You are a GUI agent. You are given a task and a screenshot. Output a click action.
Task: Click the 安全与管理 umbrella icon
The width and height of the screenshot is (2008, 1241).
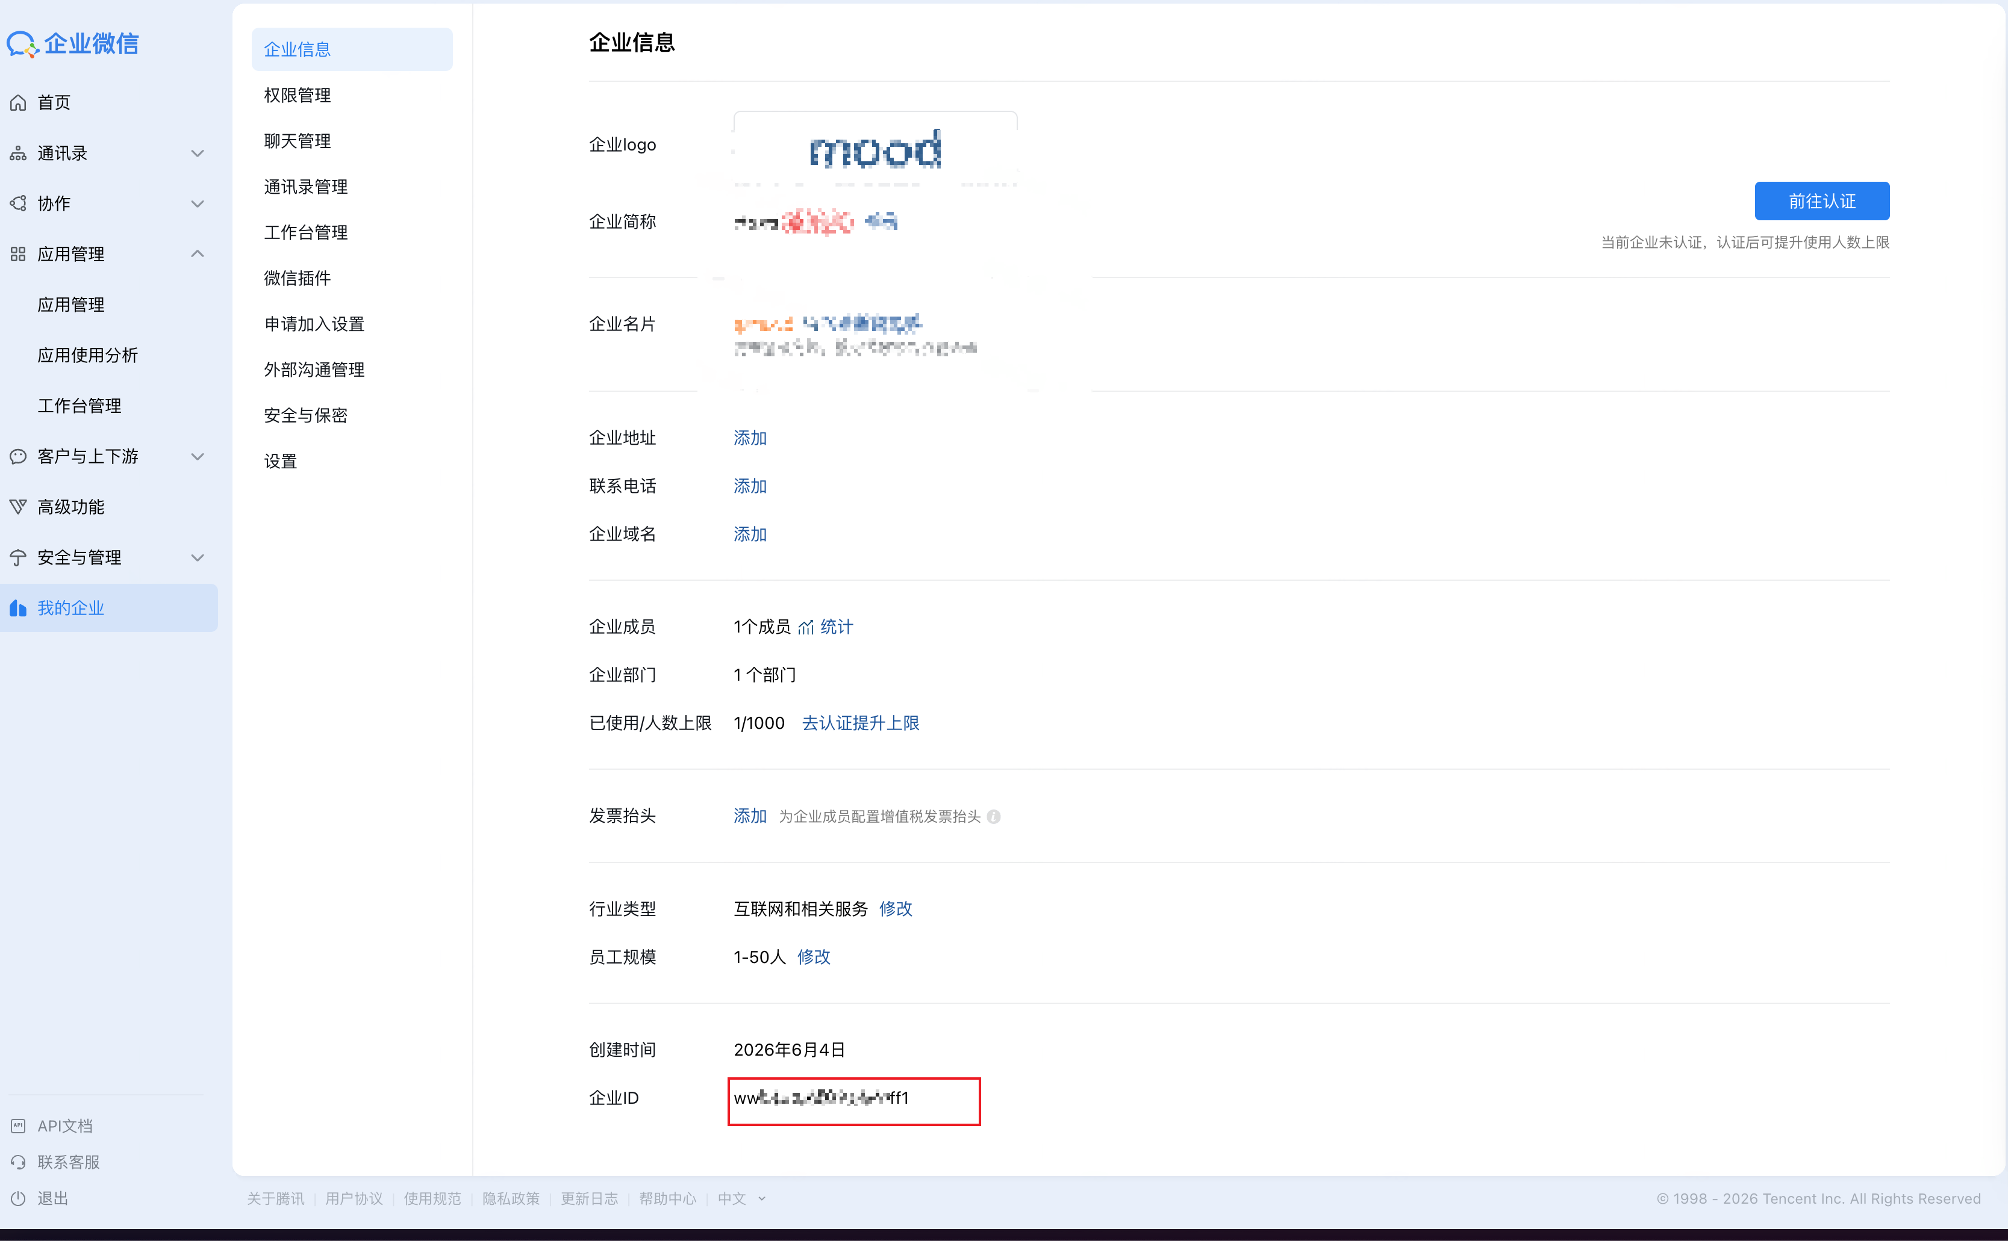click(x=18, y=558)
